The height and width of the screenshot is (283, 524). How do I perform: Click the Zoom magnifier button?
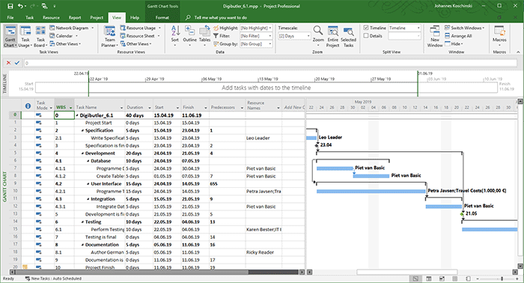click(318, 35)
